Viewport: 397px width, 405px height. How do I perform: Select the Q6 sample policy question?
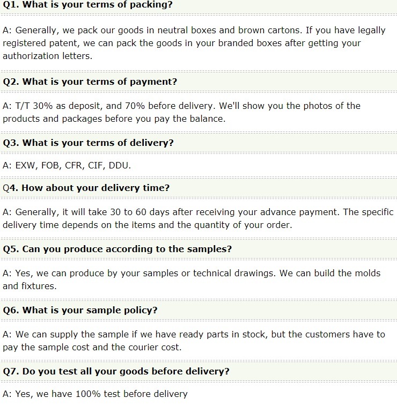pos(85,310)
